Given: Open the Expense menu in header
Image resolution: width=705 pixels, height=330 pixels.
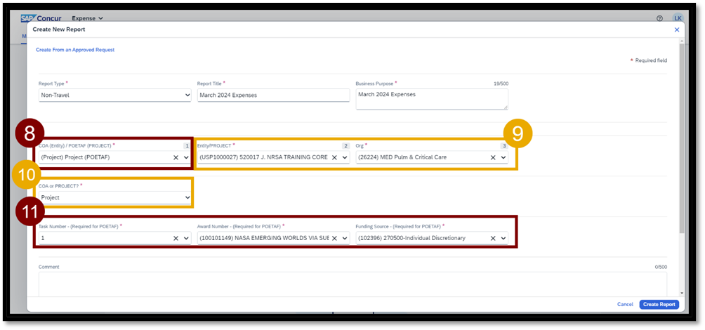Looking at the screenshot, I should point(87,18).
